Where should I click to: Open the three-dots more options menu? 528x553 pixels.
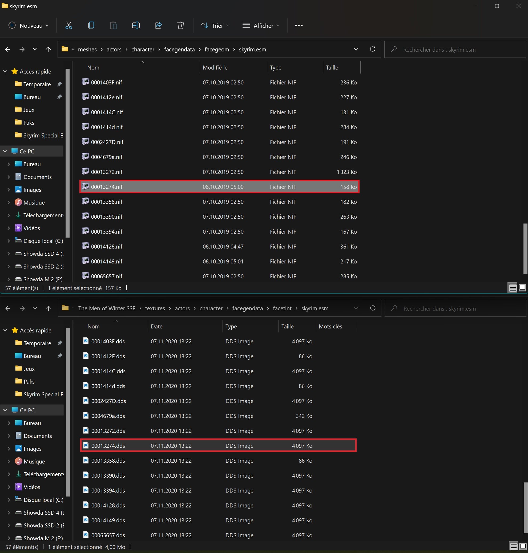click(x=299, y=26)
